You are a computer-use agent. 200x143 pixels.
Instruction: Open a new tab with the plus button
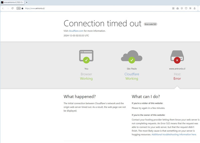[x=27, y=2]
